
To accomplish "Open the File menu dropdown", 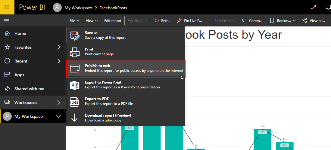I will coord(74,21).
